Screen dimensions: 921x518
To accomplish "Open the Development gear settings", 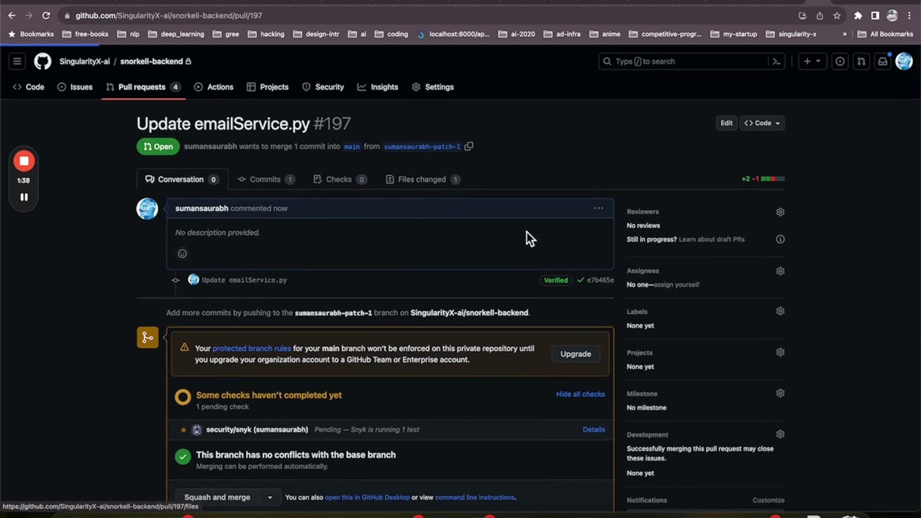I will 780,434.
